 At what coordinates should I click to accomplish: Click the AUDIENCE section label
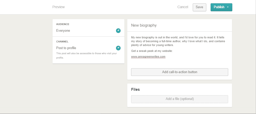63,24
